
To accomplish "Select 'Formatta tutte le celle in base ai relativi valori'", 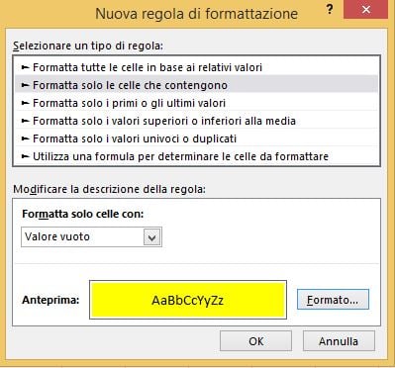I will click(197, 67).
